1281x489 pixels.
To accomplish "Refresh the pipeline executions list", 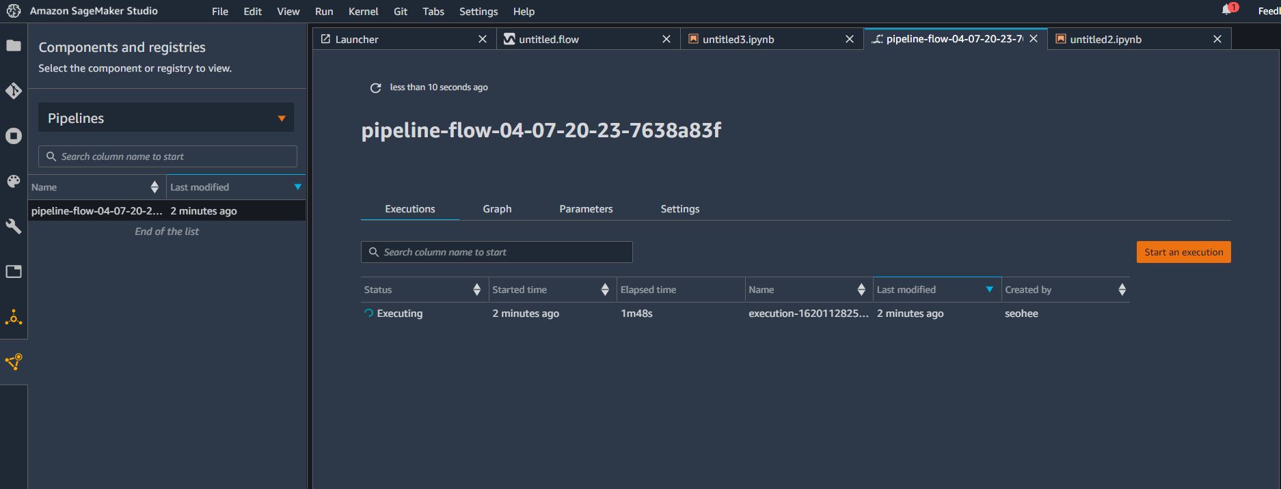I will point(375,87).
